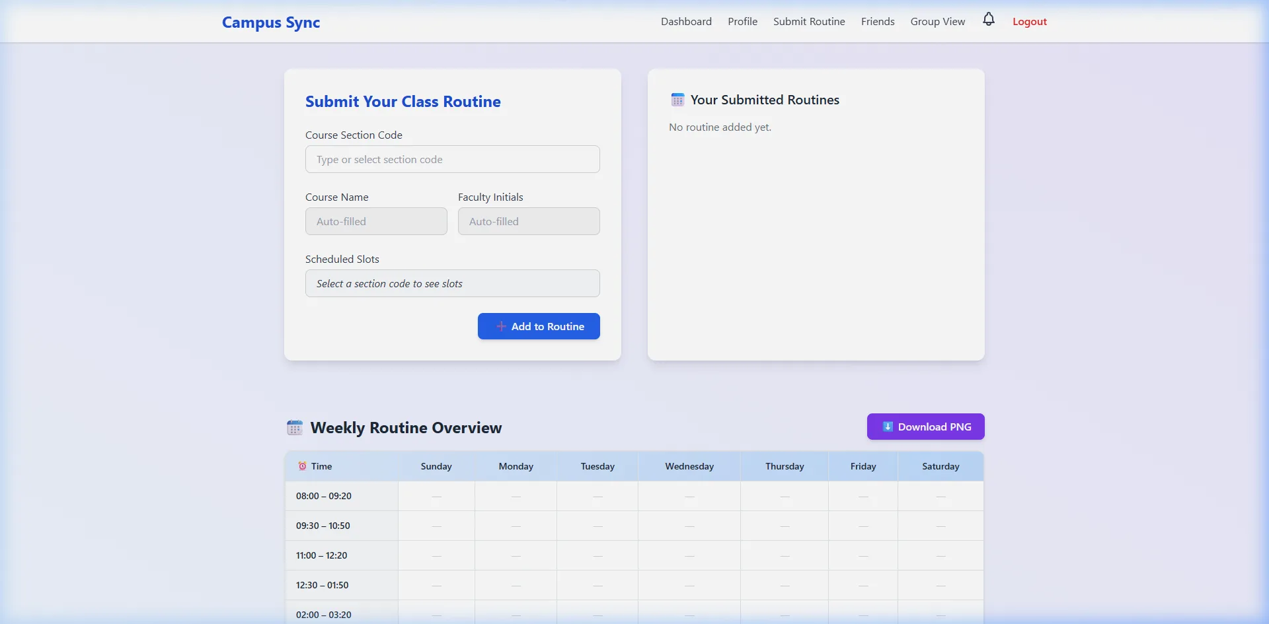
Task: Select the 09:30 – 10:50 time row
Action: pos(634,526)
